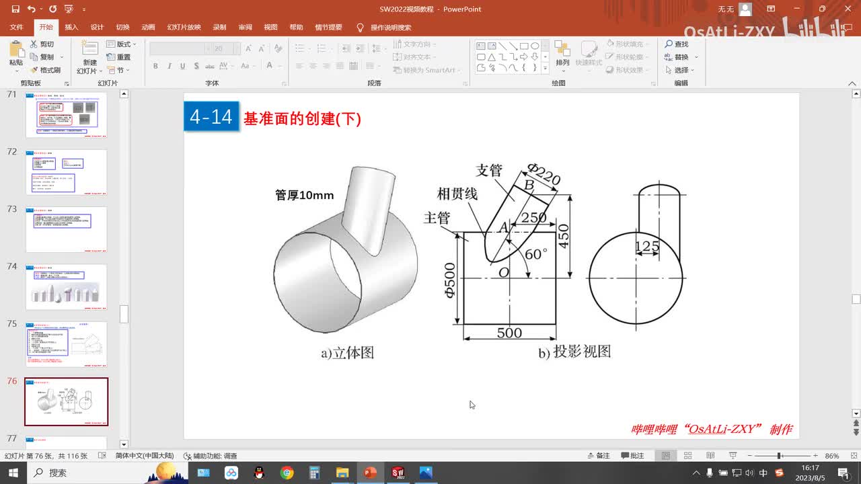Toggle align text right button
This screenshot has width=861, height=484.
point(327,66)
